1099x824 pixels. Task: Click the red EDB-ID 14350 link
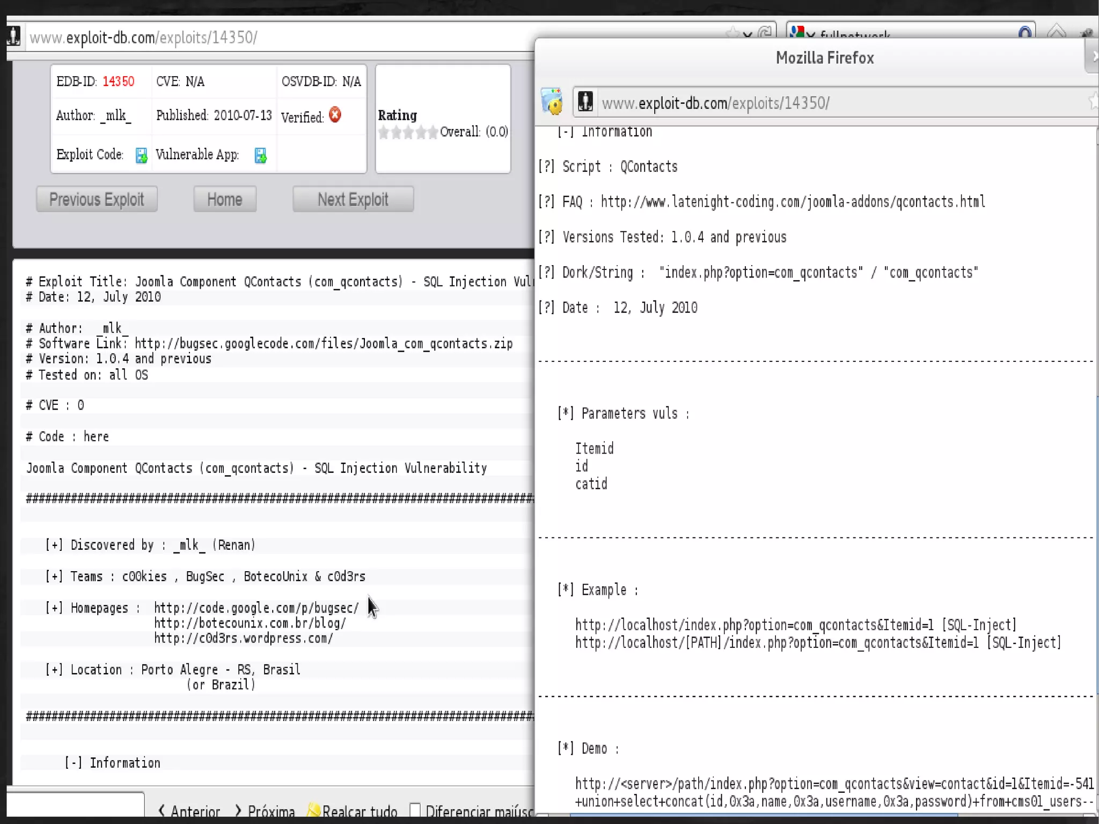pyautogui.click(x=118, y=82)
